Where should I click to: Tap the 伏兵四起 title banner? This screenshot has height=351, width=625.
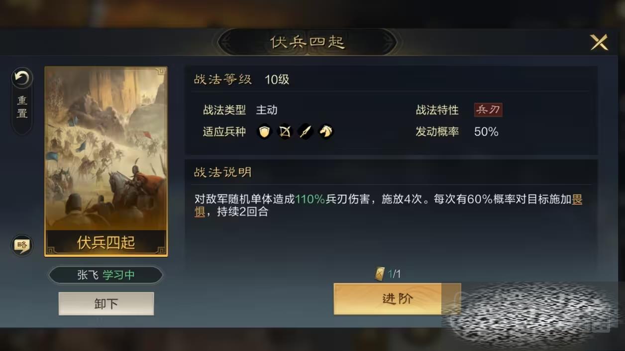307,42
